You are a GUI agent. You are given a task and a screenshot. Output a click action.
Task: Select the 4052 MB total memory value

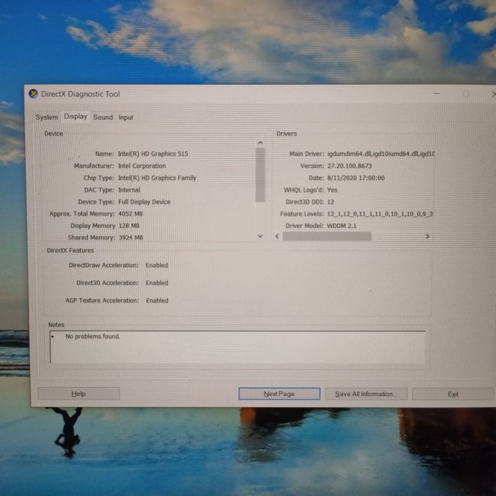[131, 214]
